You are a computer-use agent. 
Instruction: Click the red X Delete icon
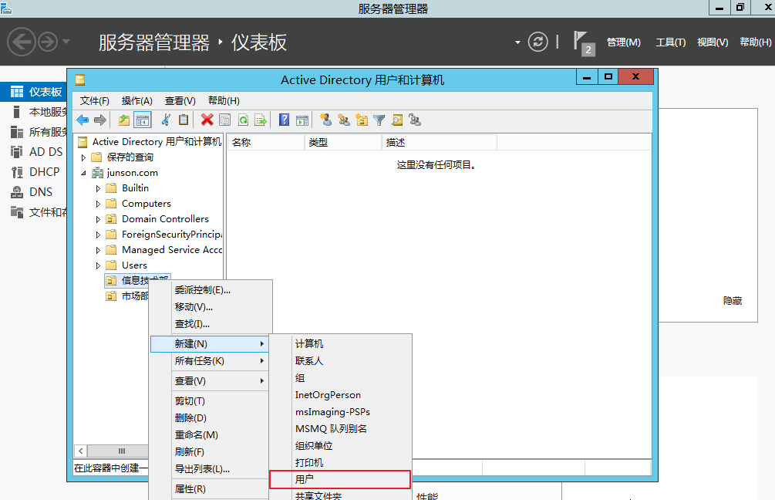(207, 120)
